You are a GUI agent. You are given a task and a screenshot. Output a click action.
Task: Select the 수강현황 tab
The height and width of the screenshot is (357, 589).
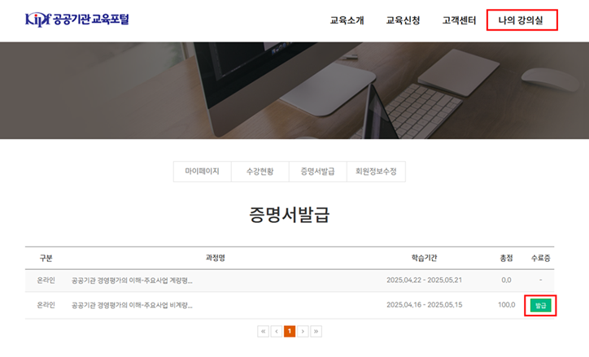[x=260, y=172]
